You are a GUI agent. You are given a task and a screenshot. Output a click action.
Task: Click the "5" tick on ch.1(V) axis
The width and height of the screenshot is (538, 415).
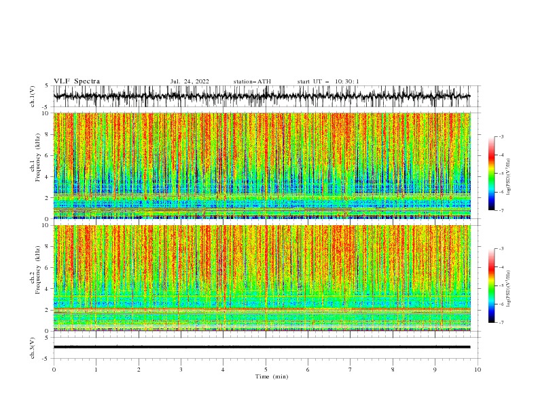[x=48, y=85]
